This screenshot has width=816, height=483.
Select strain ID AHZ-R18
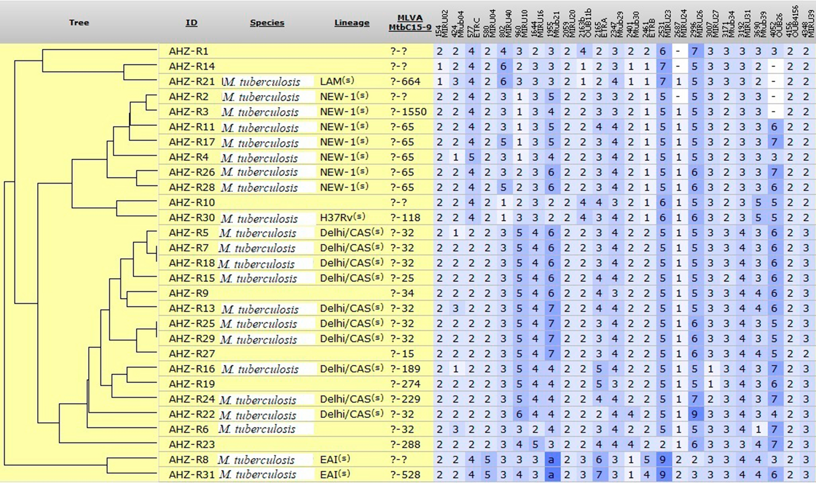[x=192, y=263]
